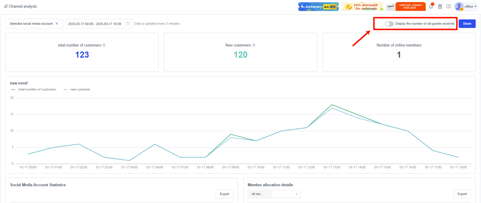Image resolution: width=481 pixels, height=203 pixels.
Task: Click the user avatar icon
Action: (x=459, y=6)
